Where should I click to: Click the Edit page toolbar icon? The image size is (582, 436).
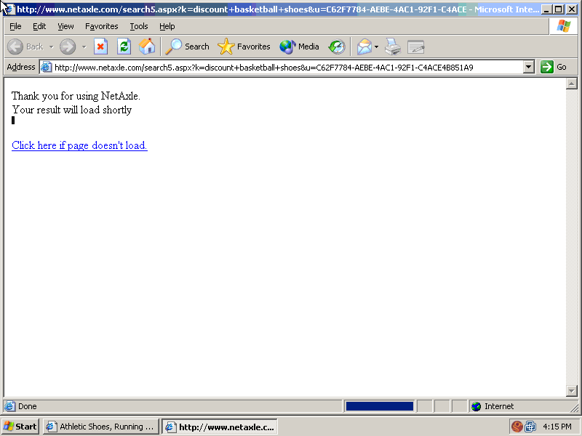tap(415, 47)
